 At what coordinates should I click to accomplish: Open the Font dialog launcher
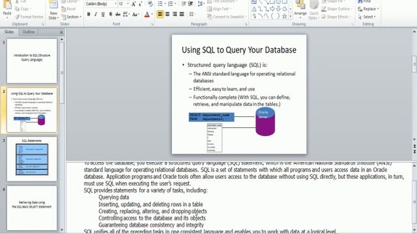[152, 24]
